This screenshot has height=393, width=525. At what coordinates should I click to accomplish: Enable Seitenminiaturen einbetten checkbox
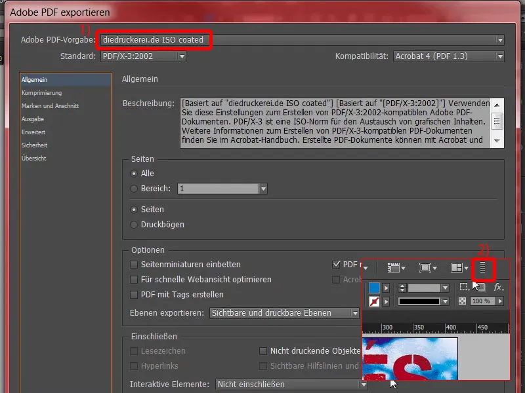[134, 265]
